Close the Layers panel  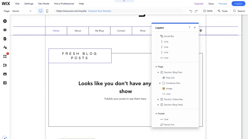point(195,27)
